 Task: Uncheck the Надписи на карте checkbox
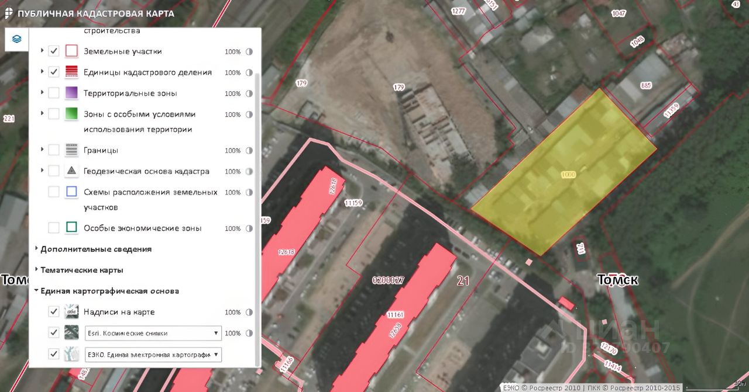pos(54,312)
